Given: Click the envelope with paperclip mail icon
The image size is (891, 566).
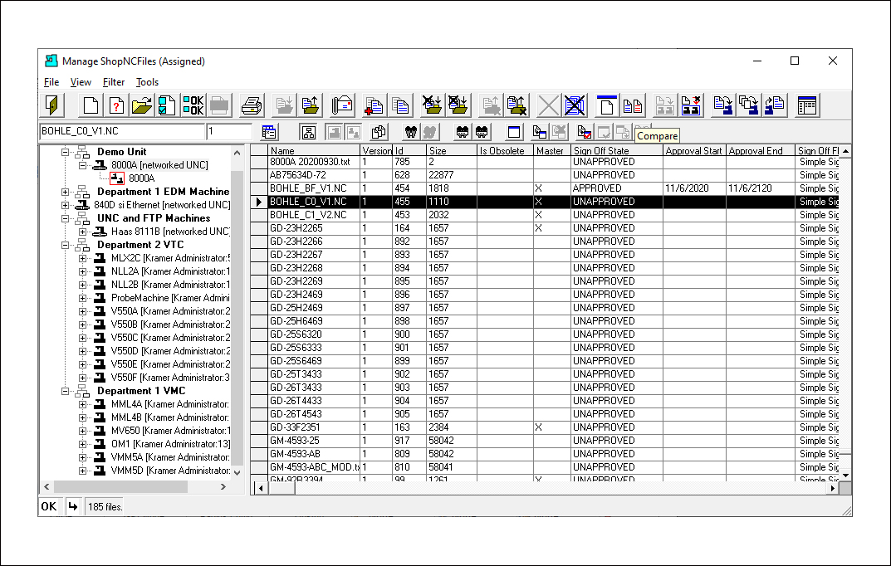Looking at the screenshot, I should 342,105.
